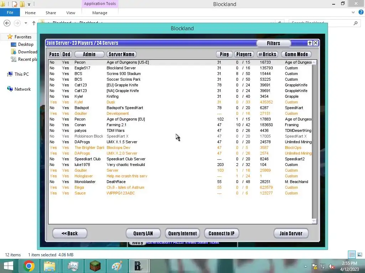Select the TDM Wars server
Image resolution: width=365 pixels, height=273 pixels.
pyautogui.click(x=180, y=130)
